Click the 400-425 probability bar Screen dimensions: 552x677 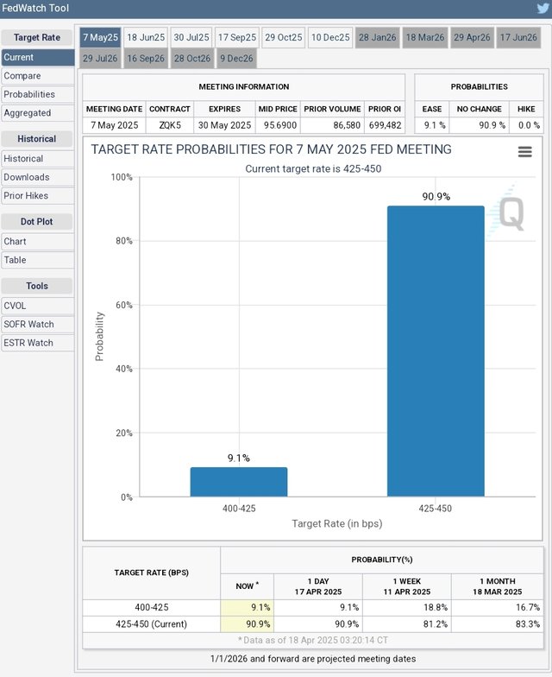239,482
